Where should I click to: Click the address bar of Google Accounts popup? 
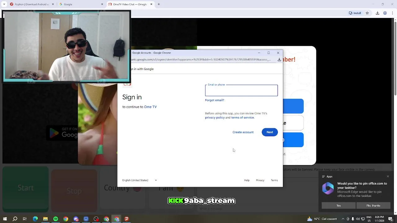[202, 59]
